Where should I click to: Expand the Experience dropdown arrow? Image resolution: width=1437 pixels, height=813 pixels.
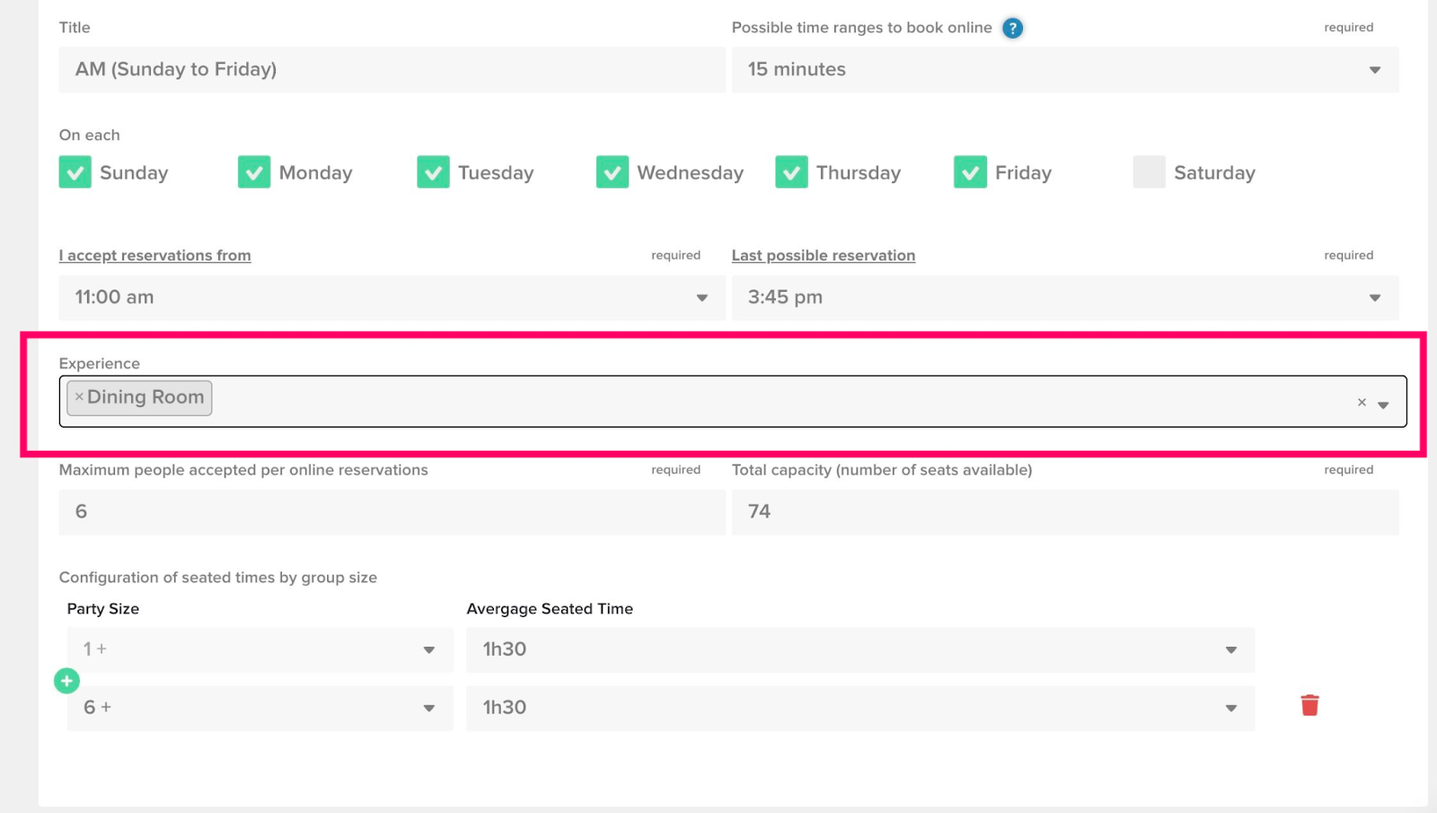click(1383, 404)
